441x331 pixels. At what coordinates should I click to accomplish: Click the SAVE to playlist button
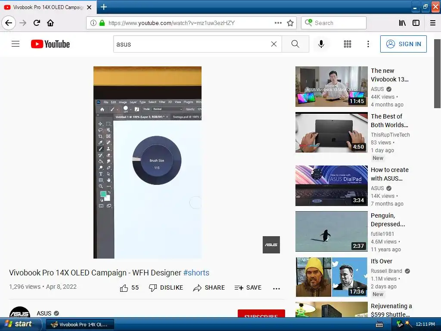pos(248,287)
